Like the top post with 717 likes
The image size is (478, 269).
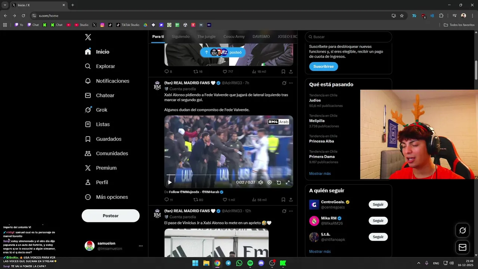point(225,71)
